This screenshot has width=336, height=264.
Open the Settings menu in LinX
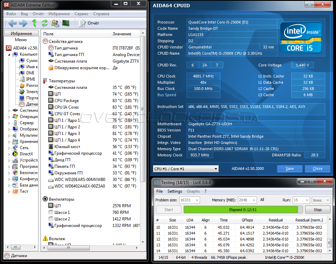pyautogui.click(x=174, y=191)
